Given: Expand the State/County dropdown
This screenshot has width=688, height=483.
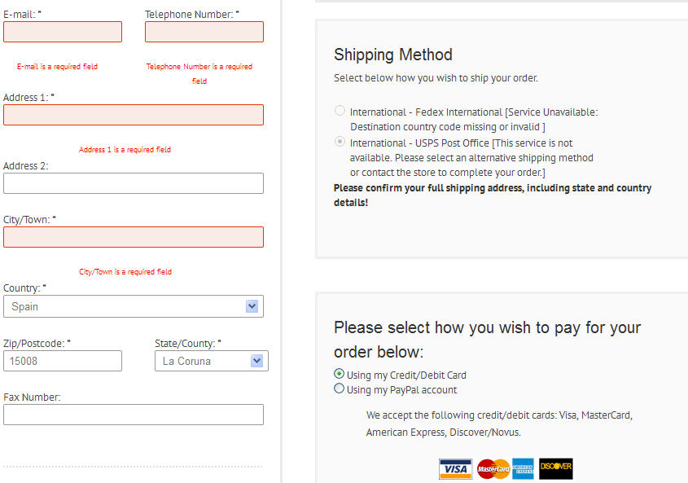Looking at the screenshot, I should (x=204, y=361).
